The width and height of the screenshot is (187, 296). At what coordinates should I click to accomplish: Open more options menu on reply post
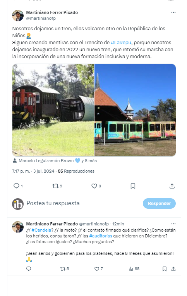coord(173,224)
